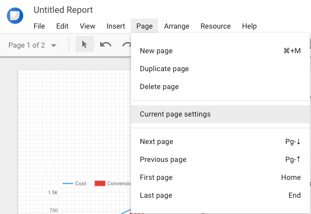The image size is (311, 214).
Task: Select the arrow selection mode tool
Action: [x=84, y=44]
